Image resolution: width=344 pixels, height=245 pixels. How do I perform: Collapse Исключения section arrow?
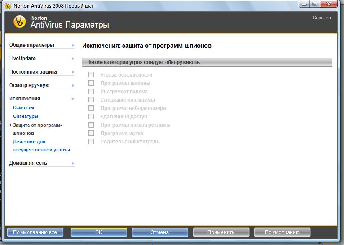click(x=73, y=99)
